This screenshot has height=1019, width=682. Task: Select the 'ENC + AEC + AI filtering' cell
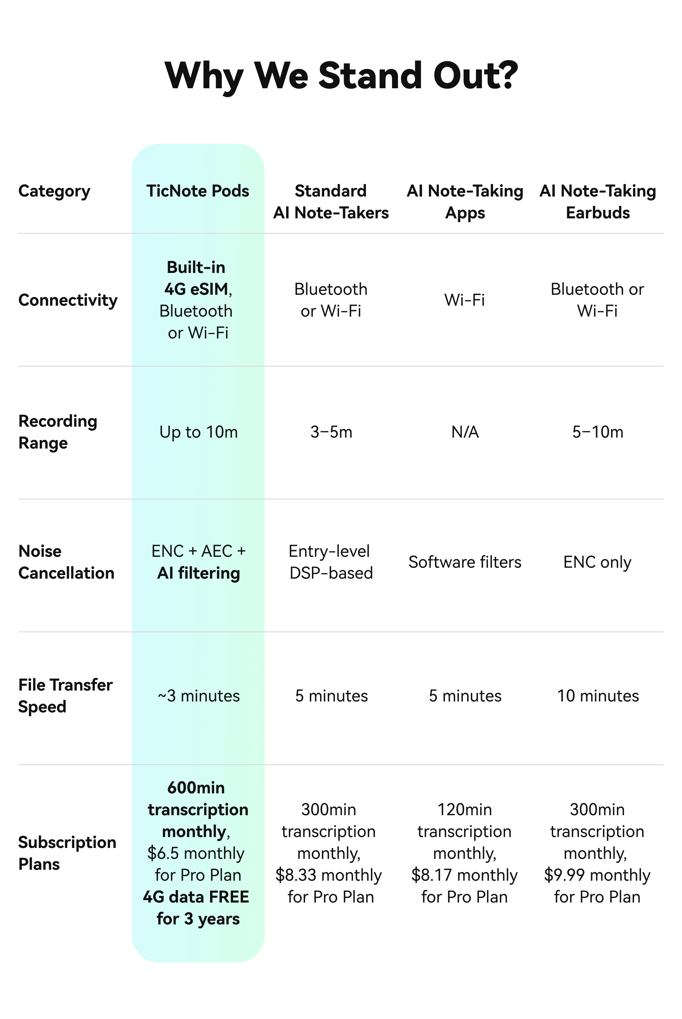tap(198, 562)
